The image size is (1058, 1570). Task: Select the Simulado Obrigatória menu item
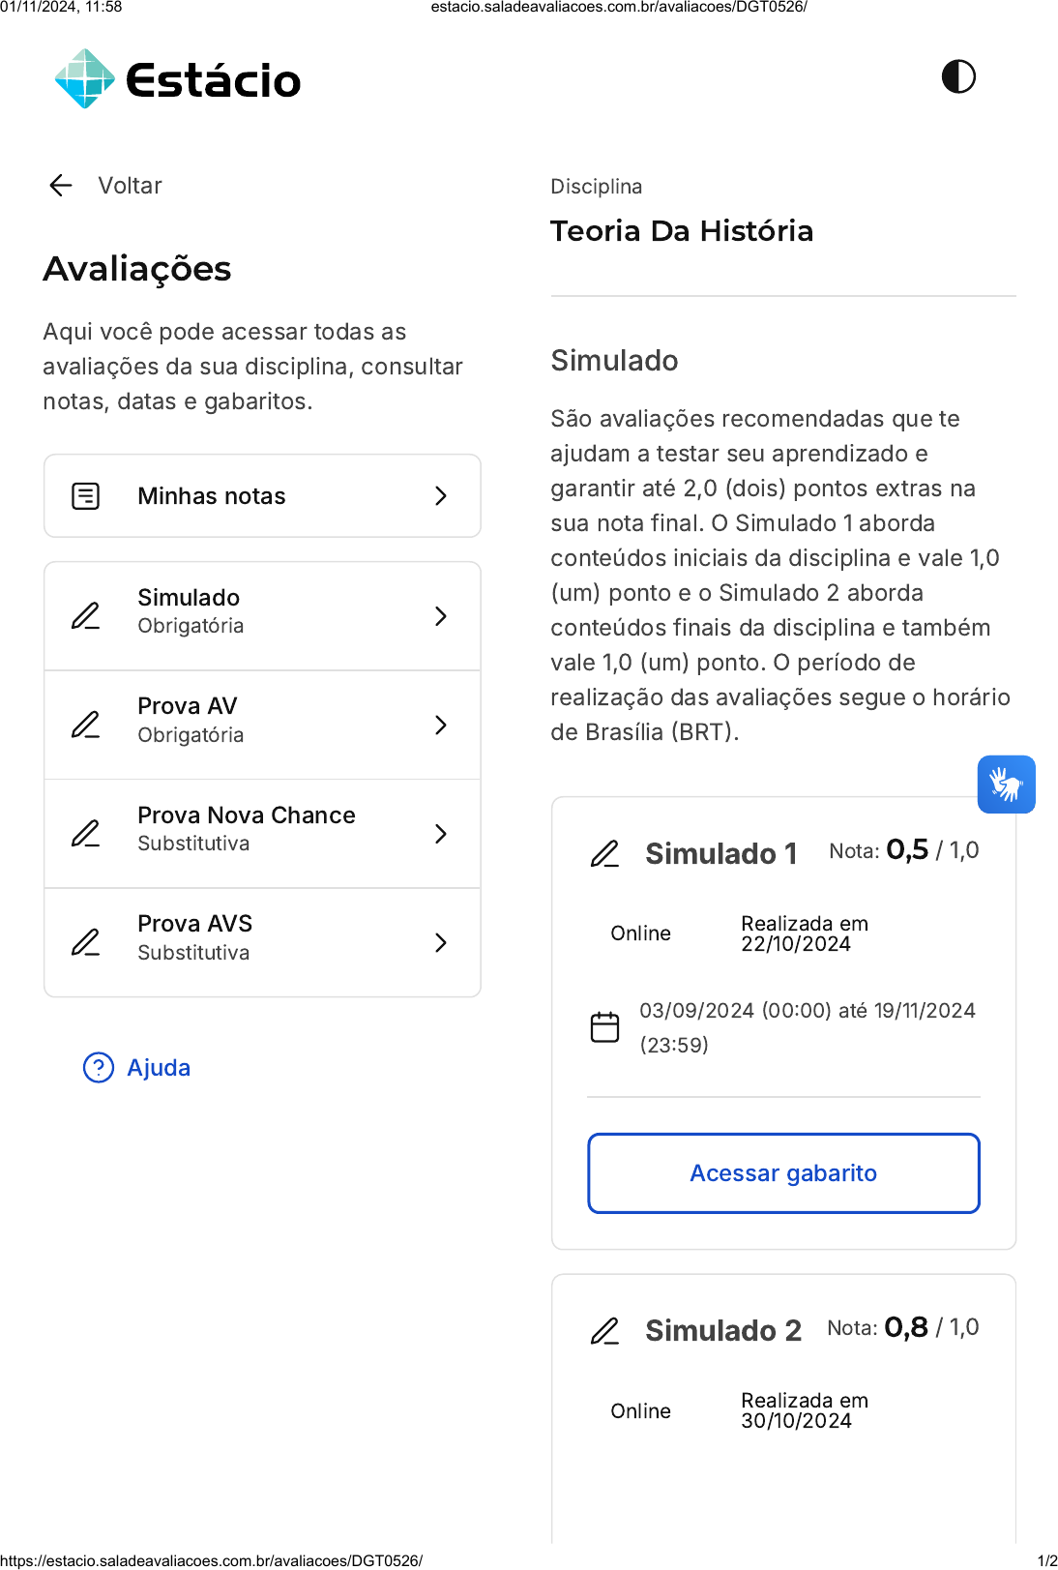point(262,616)
